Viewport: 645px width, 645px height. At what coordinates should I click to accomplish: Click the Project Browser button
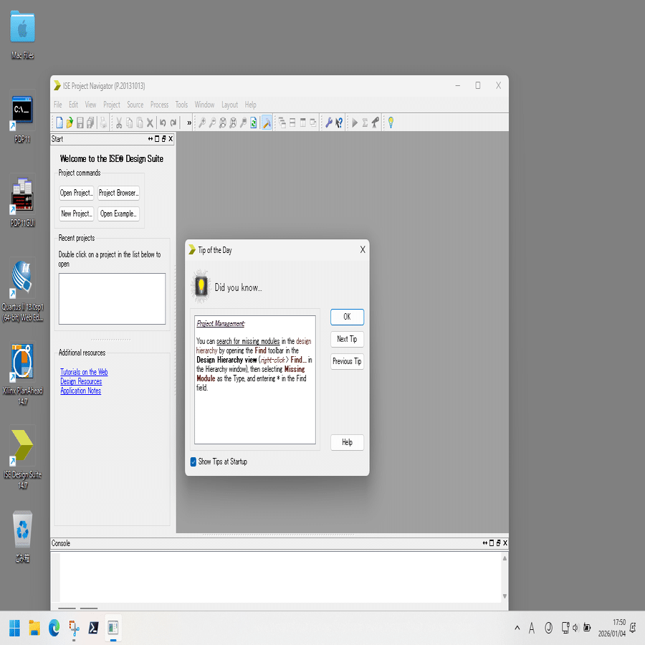click(119, 193)
